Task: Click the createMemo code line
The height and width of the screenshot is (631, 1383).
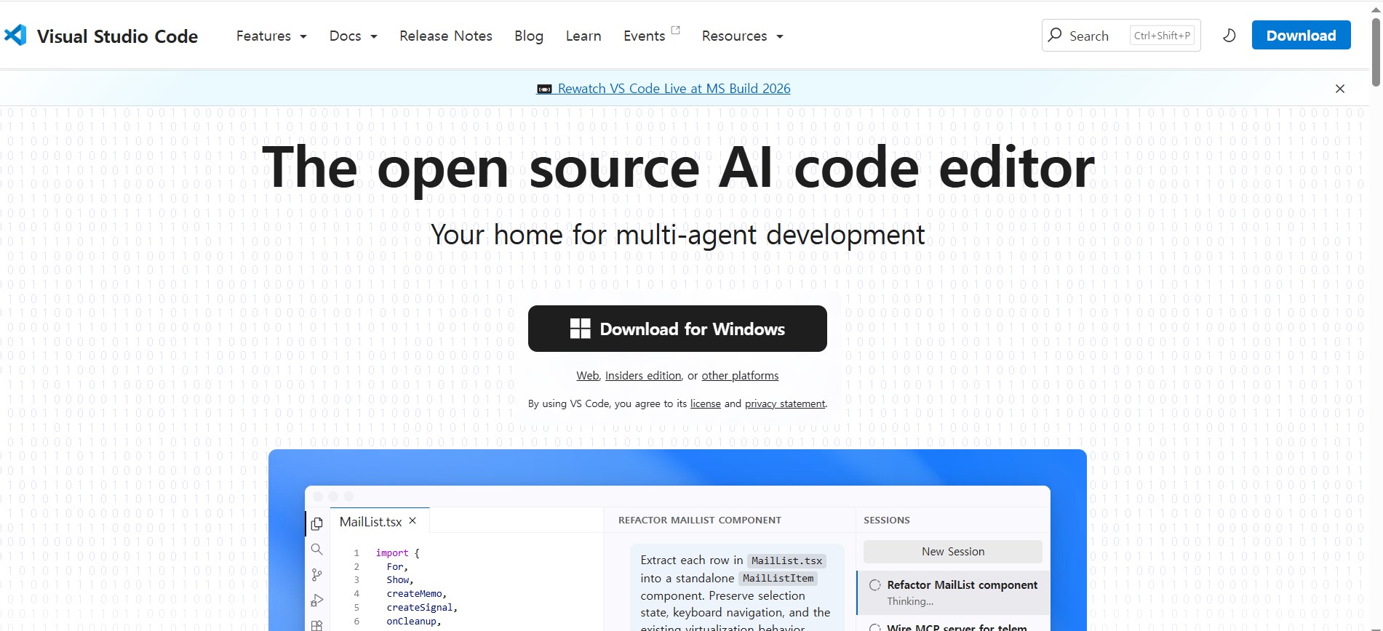Action: point(417,594)
